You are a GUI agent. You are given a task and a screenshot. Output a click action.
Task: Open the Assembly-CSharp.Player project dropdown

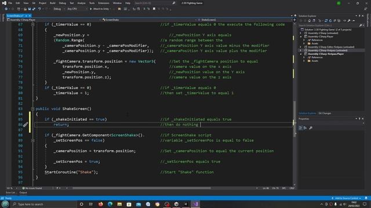coord(54,20)
